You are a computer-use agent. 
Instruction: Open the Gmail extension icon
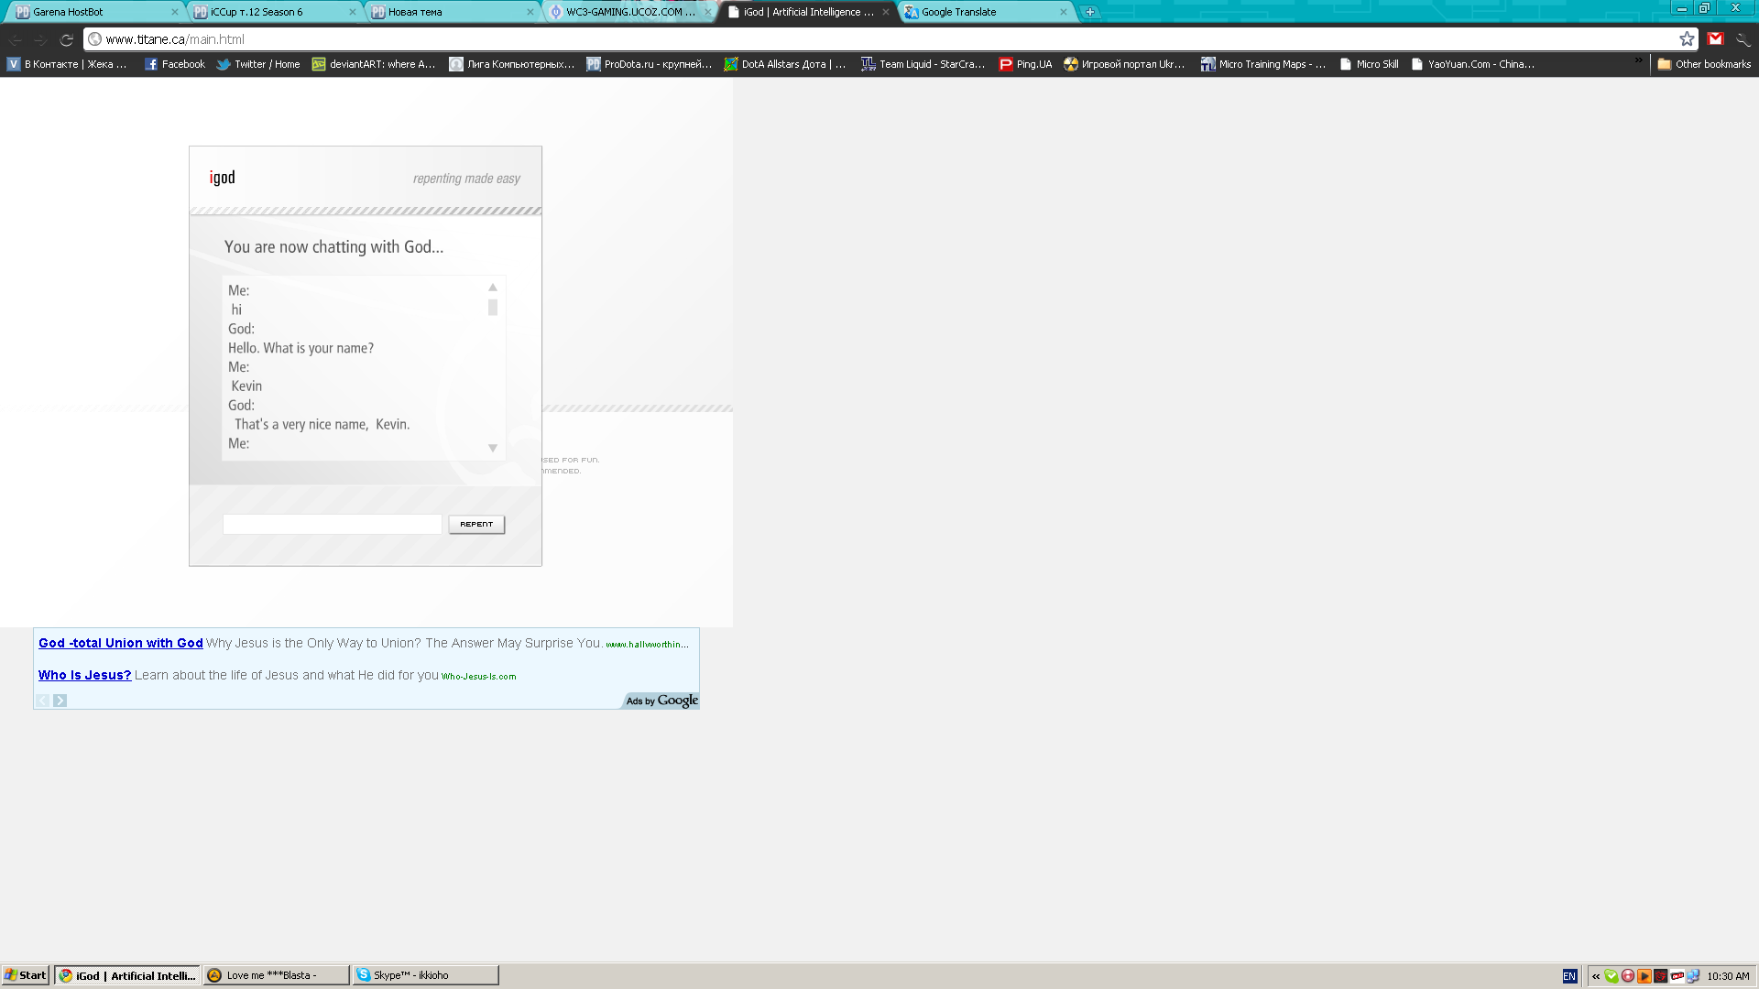tap(1716, 39)
